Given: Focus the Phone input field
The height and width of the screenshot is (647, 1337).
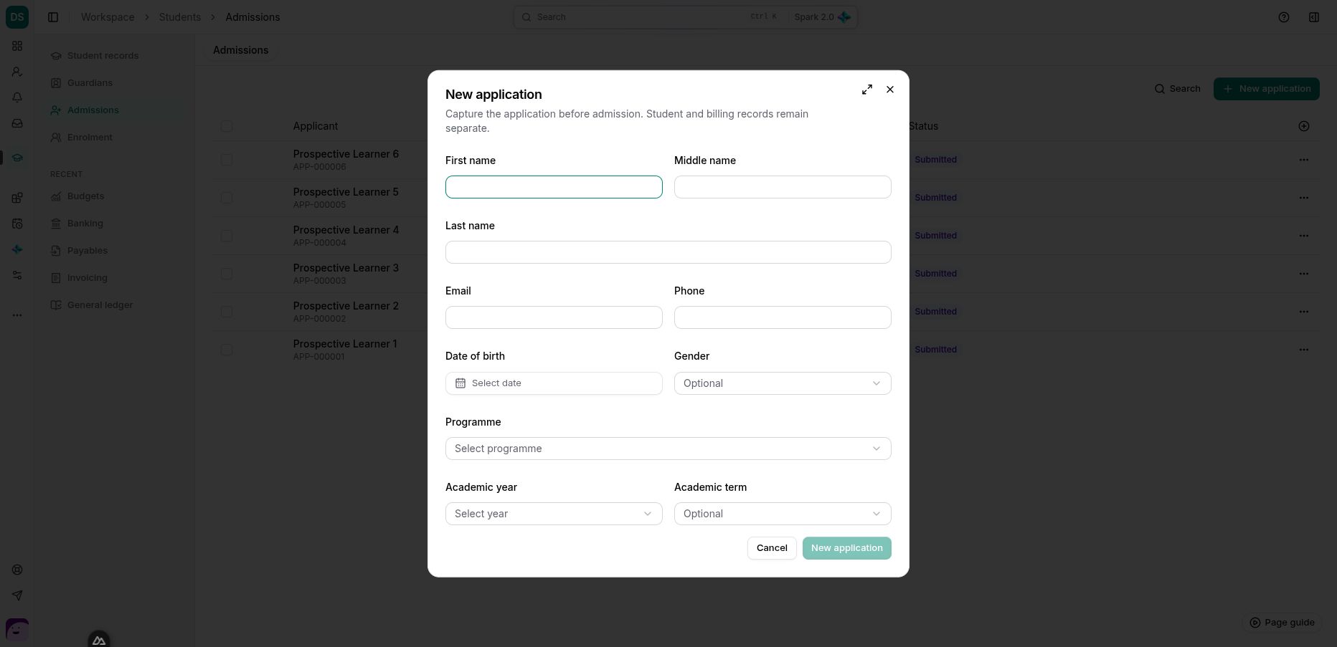Looking at the screenshot, I should coord(783,317).
